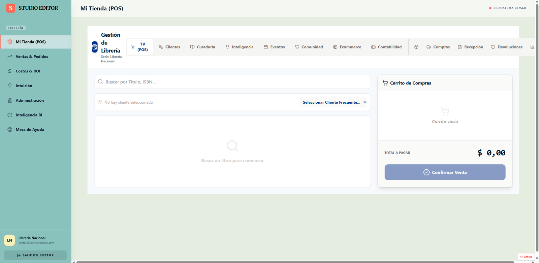Click the chevron arrow of the client selector
The width and height of the screenshot is (539, 263).
click(365, 102)
